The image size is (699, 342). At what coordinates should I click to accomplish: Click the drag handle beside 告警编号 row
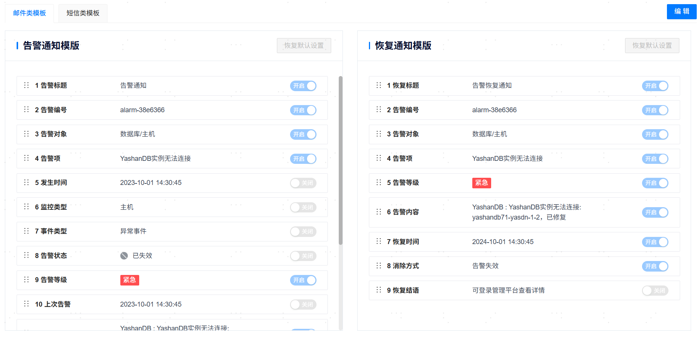[26, 110]
